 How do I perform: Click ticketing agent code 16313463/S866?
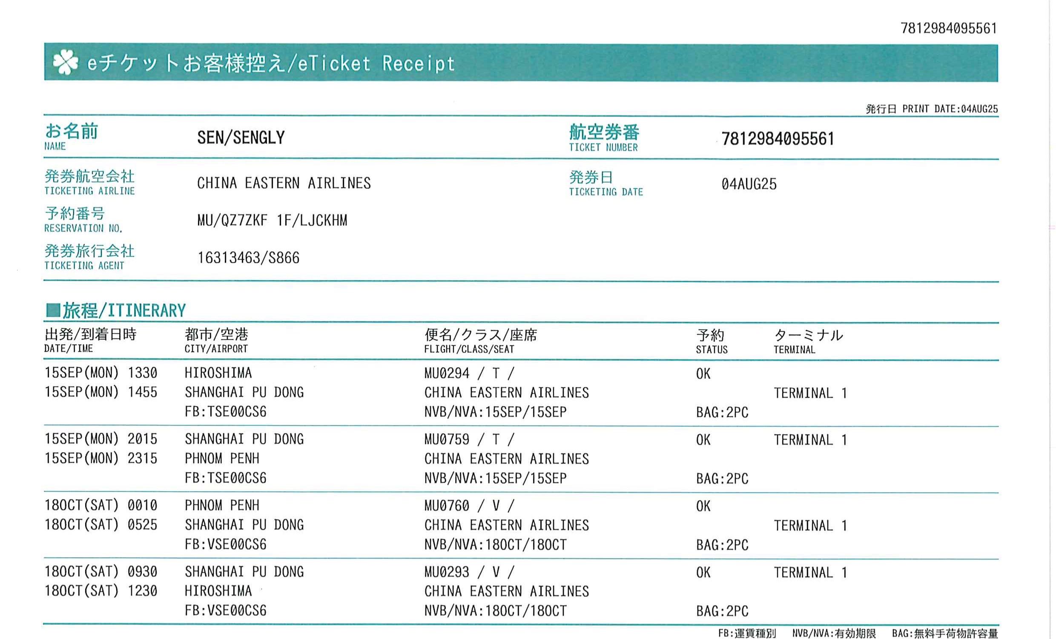(248, 258)
